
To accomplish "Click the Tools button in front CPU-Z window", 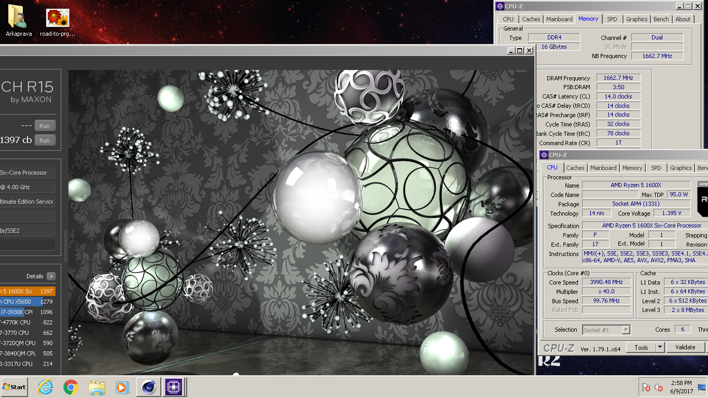I will click(x=641, y=347).
